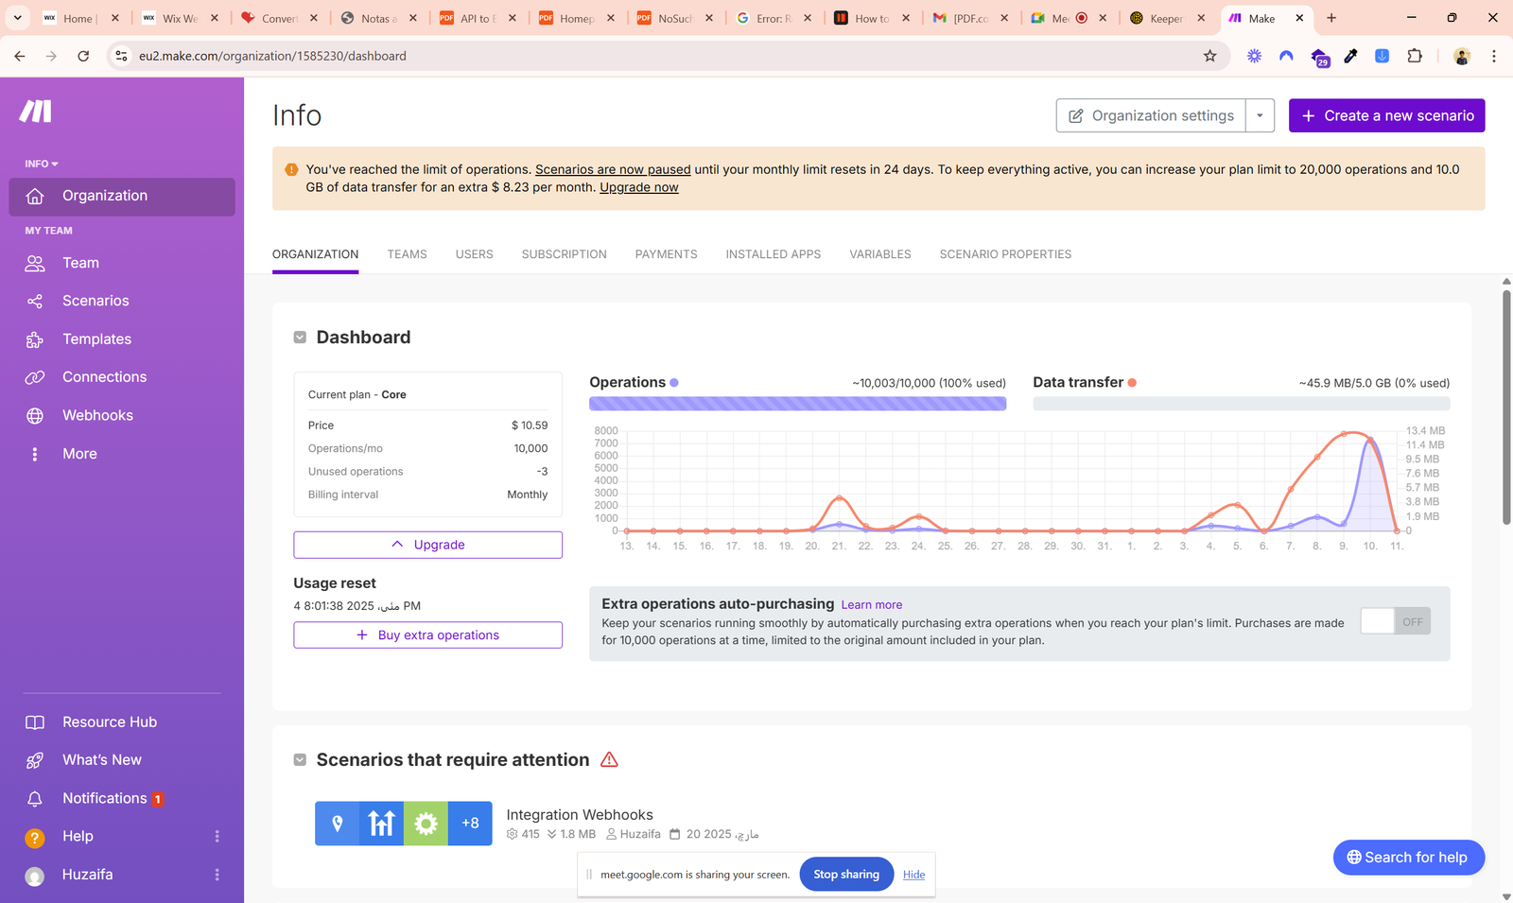Toggle Extra operations auto-purchasing switch
The width and height of the screenshot is (1513, 903).
pyautogui.click(x=1396, y=621)
